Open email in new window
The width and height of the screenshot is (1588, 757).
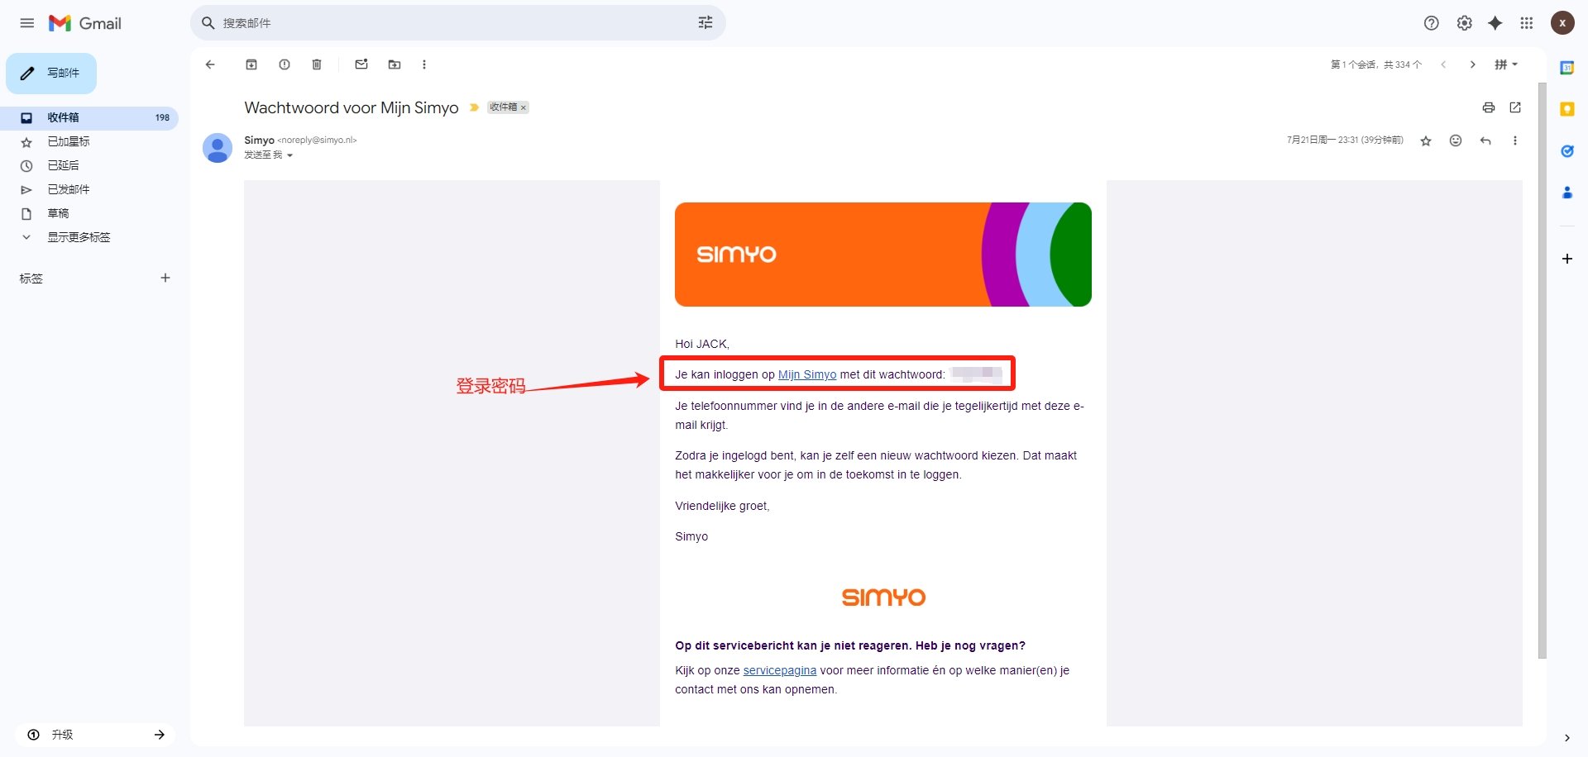pyautogui.click(x=1515, y=107)
